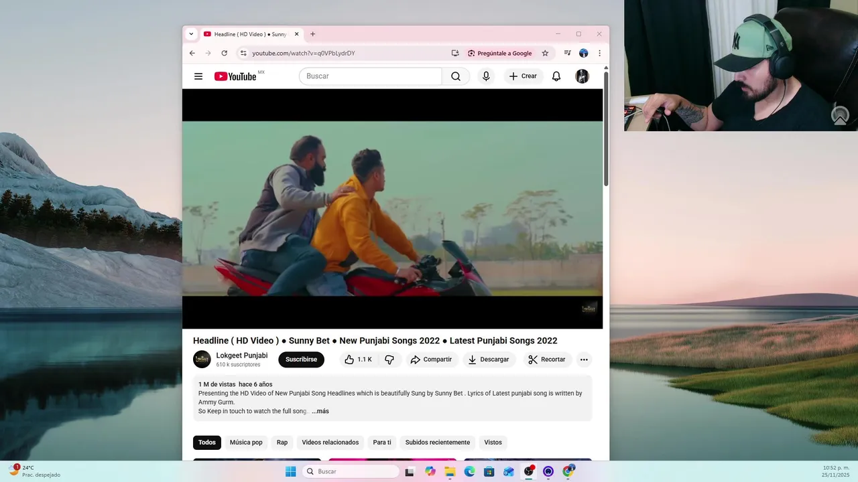Viewport: 858px width, 482px height.
Task: Select the "Música pop" filter chip
Action: [246, 443]
